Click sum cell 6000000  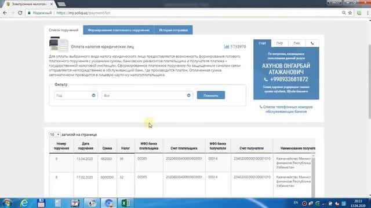point(107,177)
